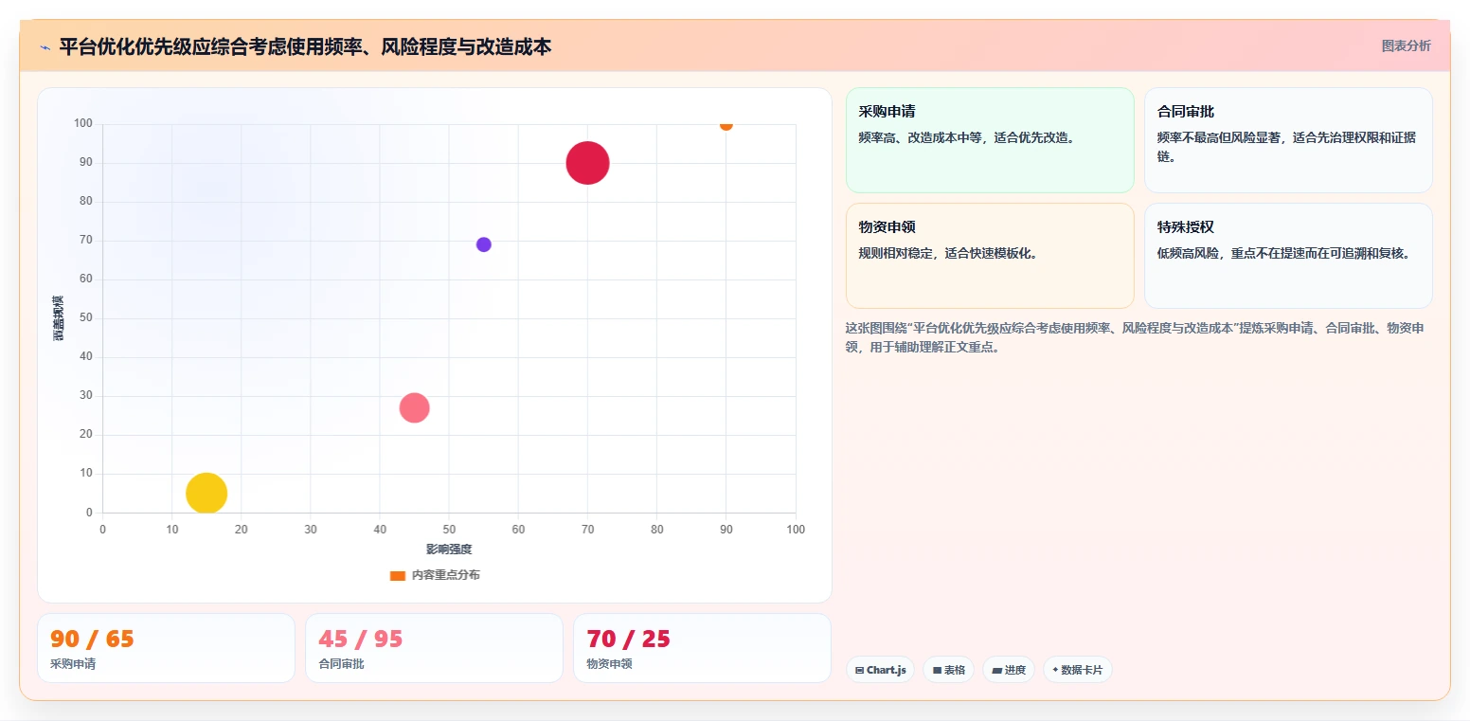Click the main heading 平台优化优先级应综合考虑
This screenshot has width=1470, height=721.
point(305,46)
